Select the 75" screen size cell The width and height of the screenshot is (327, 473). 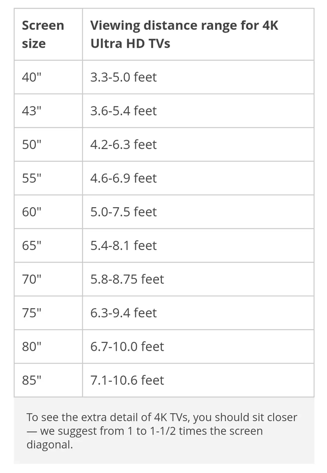48,313
